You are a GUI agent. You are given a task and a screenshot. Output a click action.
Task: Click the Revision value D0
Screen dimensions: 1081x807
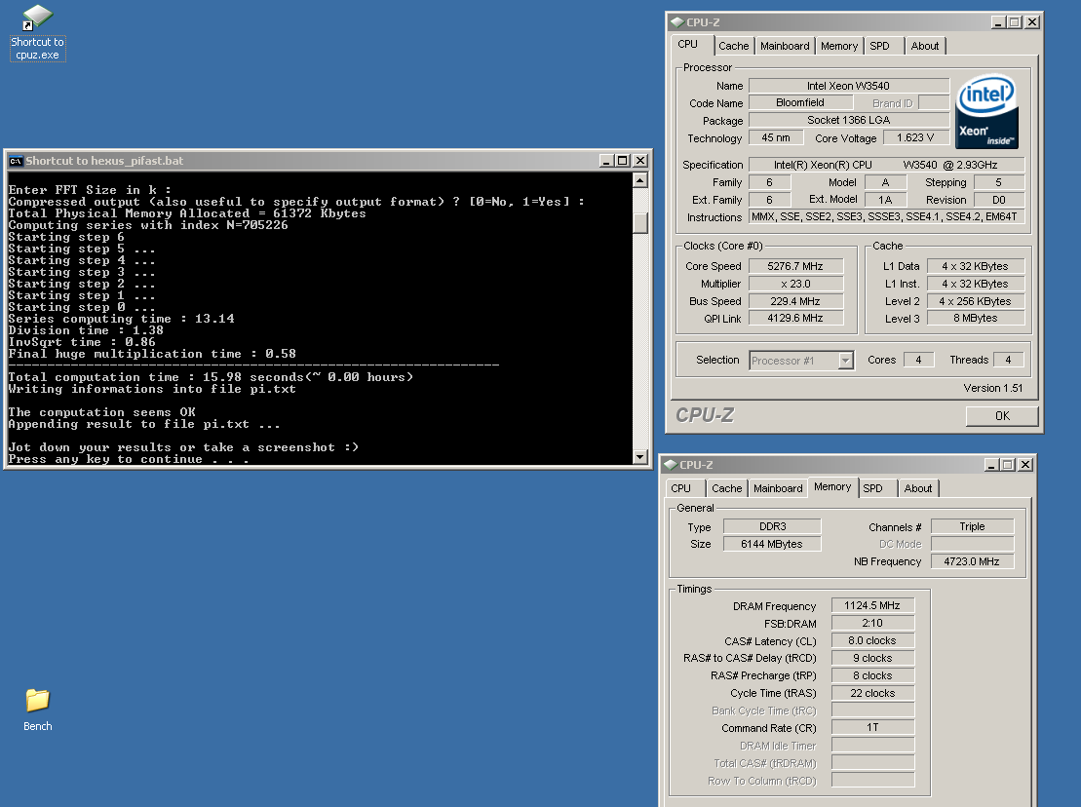999,200
